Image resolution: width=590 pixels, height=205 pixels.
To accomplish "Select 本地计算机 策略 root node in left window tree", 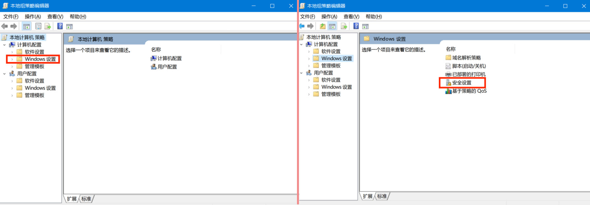I will tap(27, 37).
